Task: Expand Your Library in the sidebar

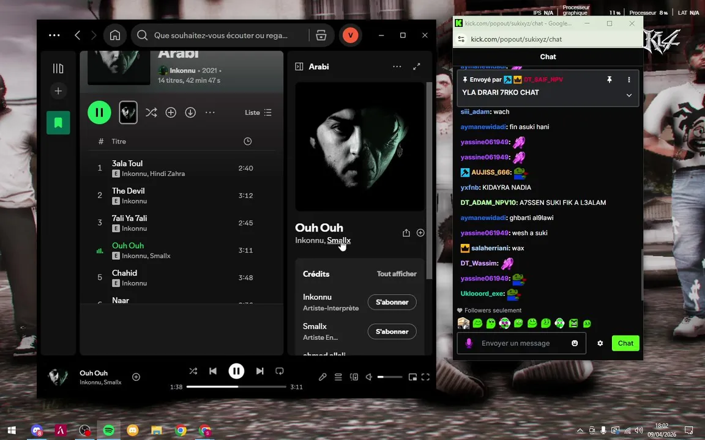Action: (x=58, y=68)
